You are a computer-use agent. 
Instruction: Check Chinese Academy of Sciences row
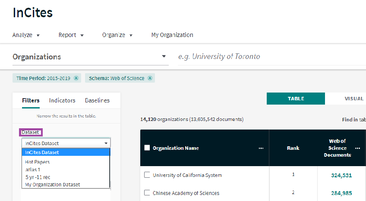147,193
